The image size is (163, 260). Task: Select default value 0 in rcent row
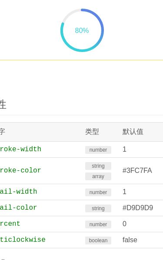click(124, 224)
